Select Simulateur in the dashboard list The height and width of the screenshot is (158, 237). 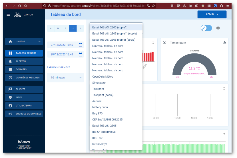pyautogui.click(x=99, y=83)
